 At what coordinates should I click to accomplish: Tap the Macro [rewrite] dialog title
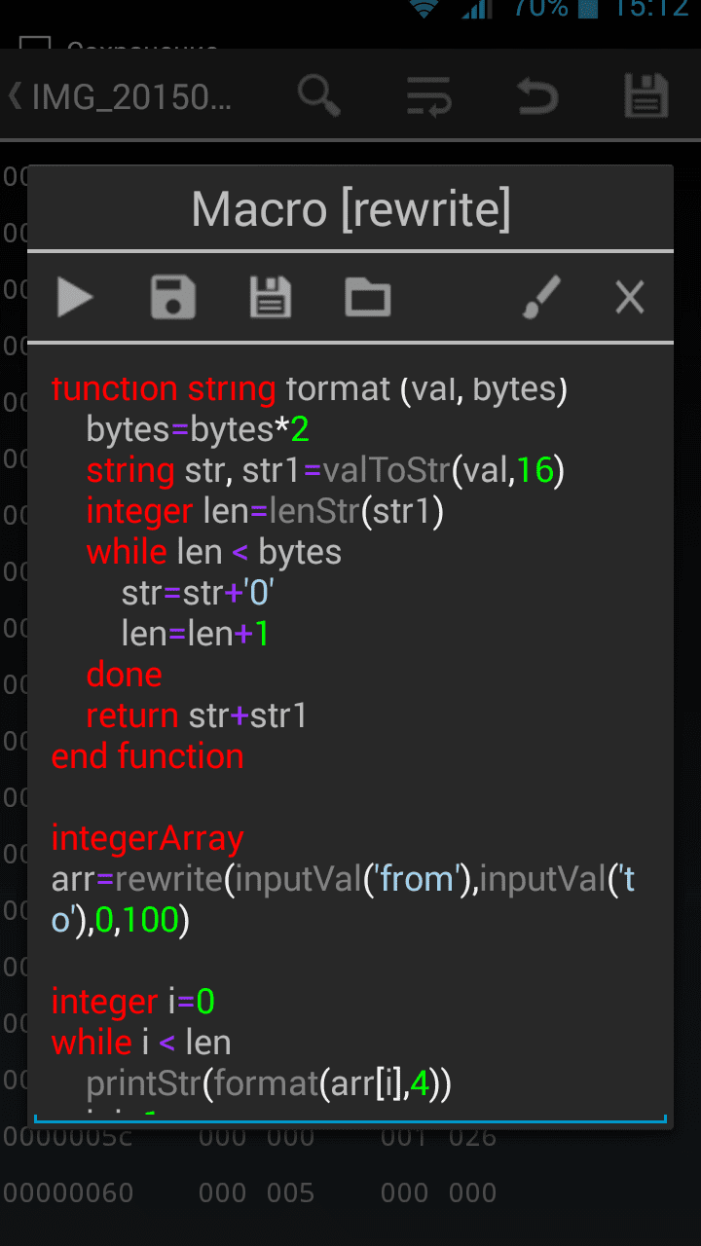350,209
